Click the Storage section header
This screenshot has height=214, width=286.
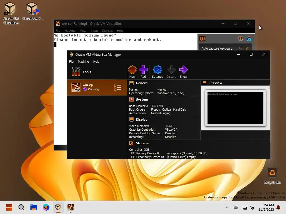[x=142, y=143]
